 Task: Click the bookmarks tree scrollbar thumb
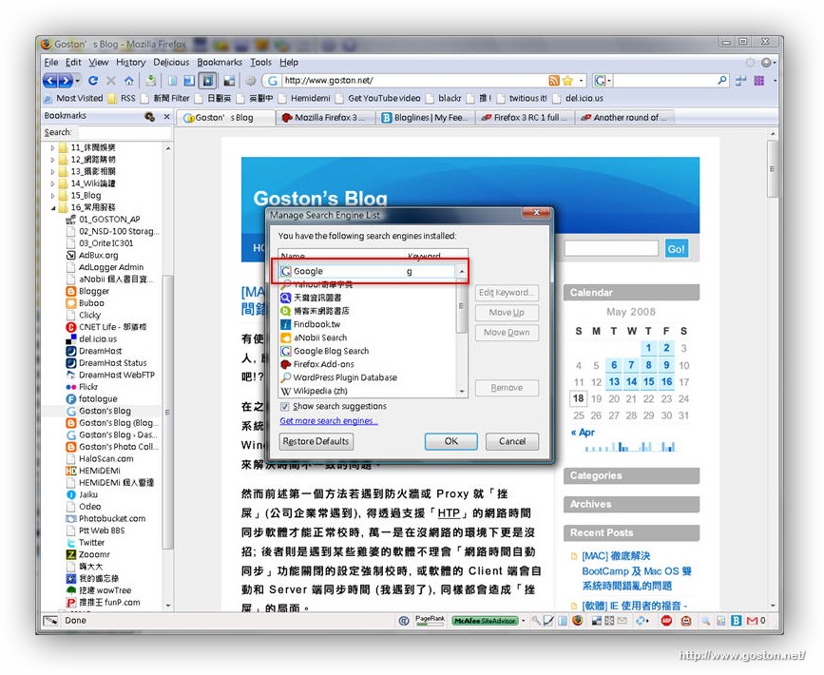(167, 413)
